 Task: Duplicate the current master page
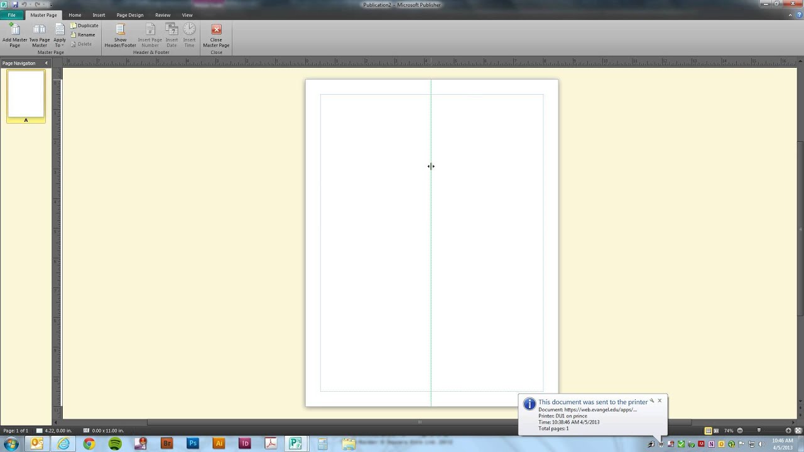tap(85, 26)
